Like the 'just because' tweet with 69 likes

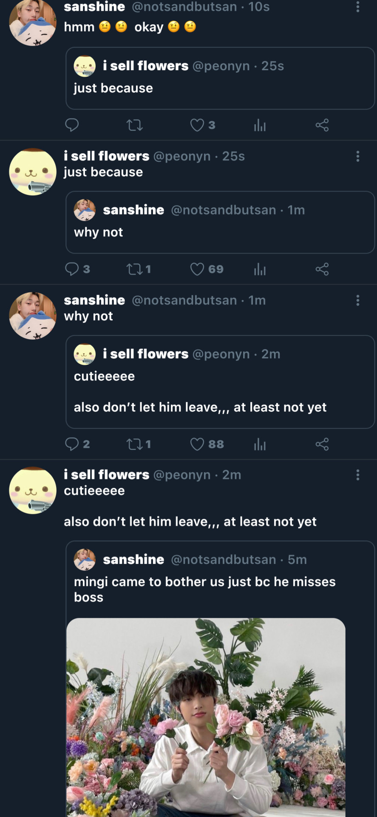(x=197, y=269)
